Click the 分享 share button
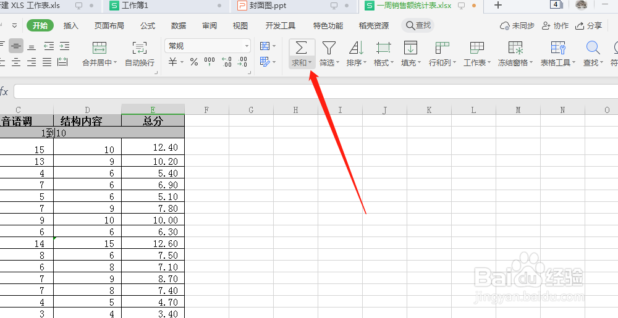The height and width of the screenshot is (318, 618). (x=588, y=25)
